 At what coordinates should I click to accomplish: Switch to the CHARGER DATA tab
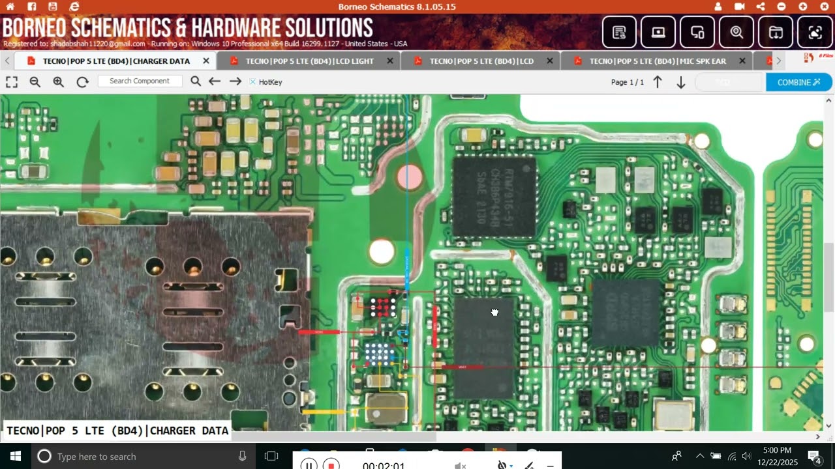(116, 61)
